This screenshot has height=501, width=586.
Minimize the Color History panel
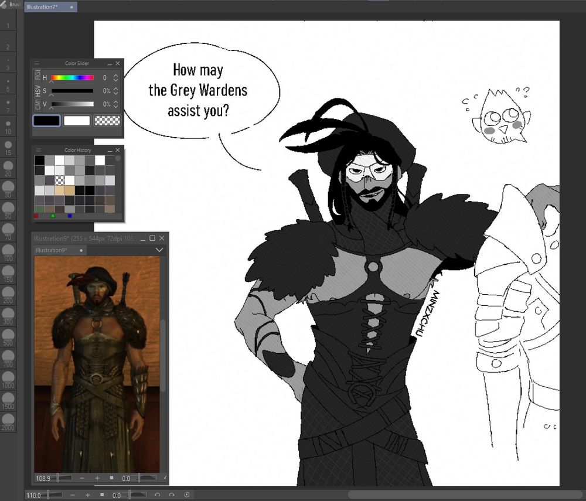(109, 150)
